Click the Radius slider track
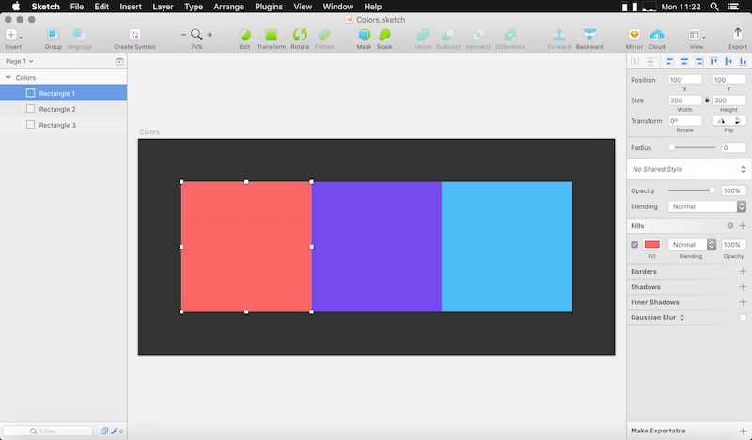Viewport: 752px width, 440px height. click(693, 148)
